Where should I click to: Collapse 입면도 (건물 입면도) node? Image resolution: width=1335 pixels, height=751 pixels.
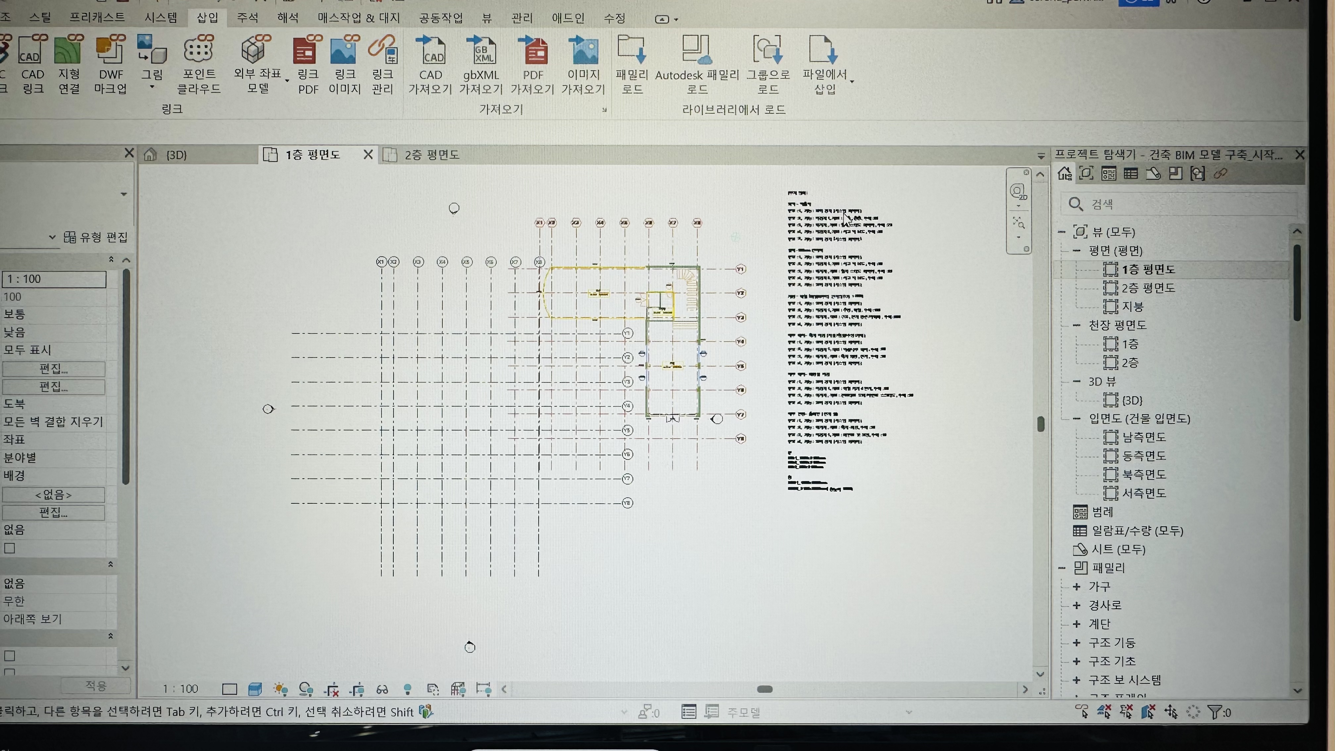click(1077, 418)
